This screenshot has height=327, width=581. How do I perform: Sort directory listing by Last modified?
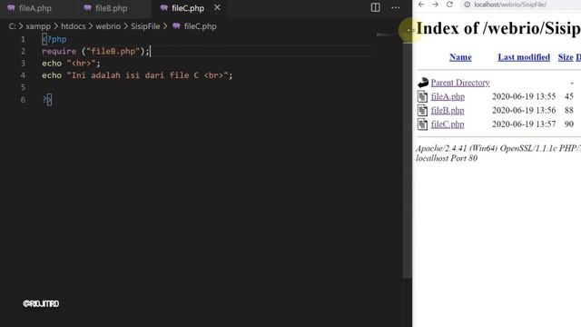(x=524, y=57)
